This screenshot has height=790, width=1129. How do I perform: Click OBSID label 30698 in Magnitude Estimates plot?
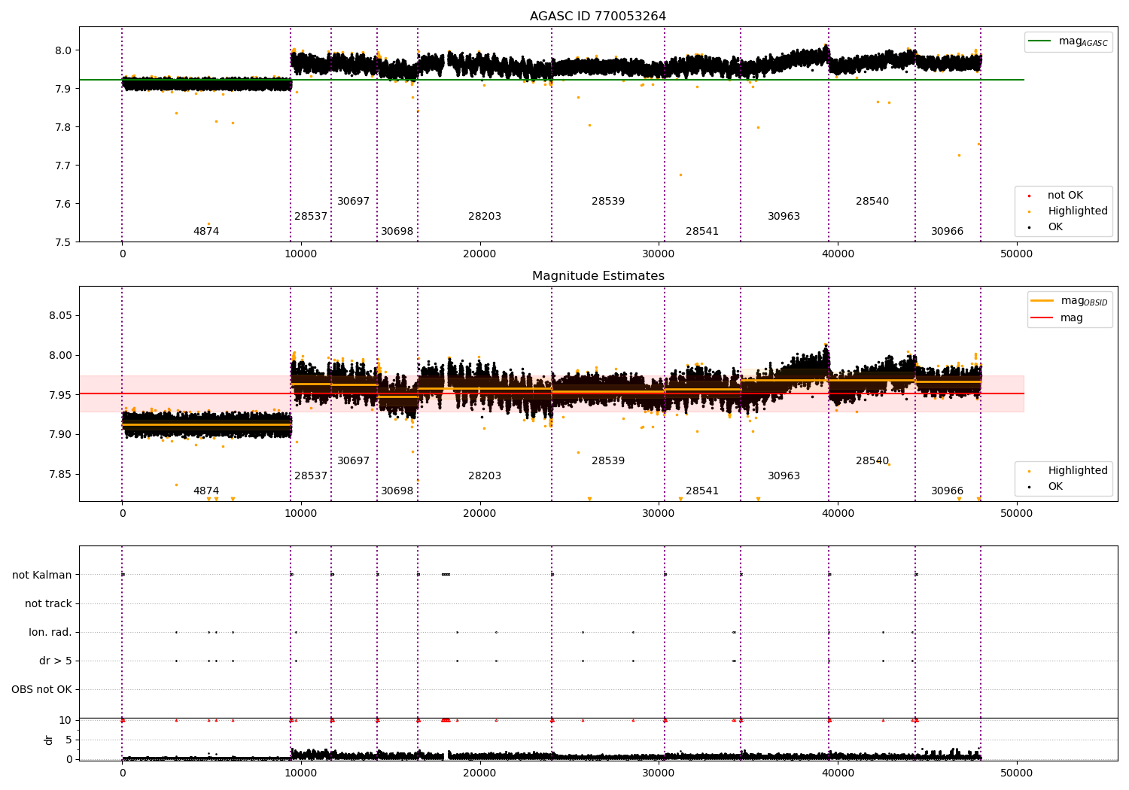397,491
